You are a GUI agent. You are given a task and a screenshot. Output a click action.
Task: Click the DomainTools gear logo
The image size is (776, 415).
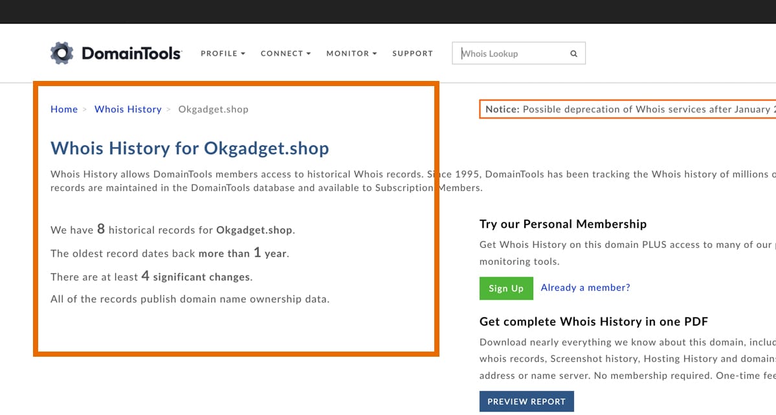[62, 53]
